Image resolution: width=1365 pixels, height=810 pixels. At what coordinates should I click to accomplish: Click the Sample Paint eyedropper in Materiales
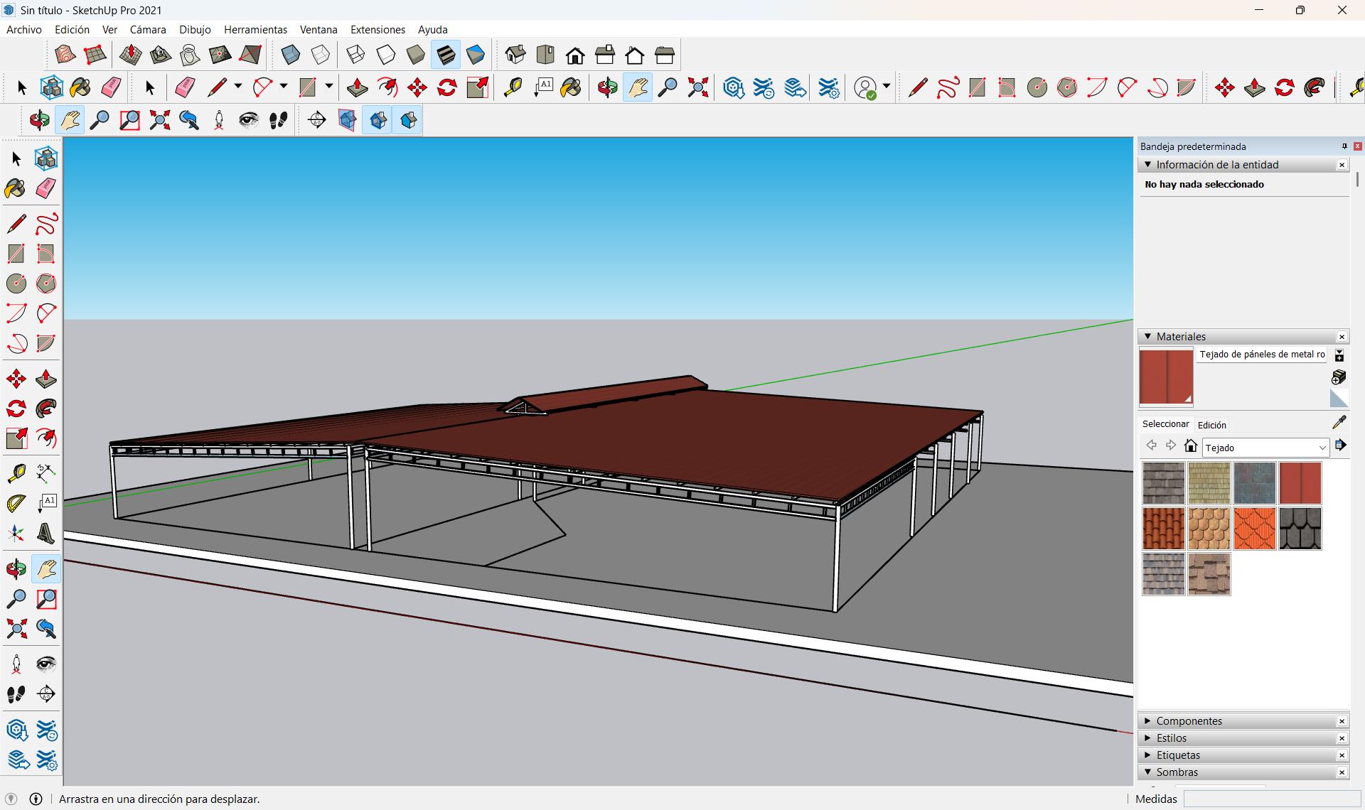[1339, 423]
